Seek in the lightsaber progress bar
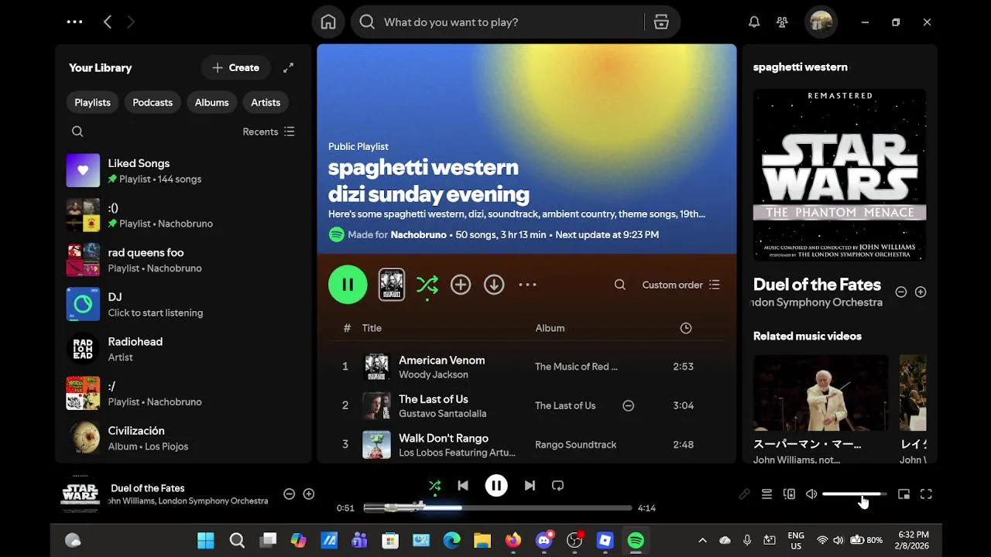991x557 pixels. pyautogui.click(x=498, y=507)
